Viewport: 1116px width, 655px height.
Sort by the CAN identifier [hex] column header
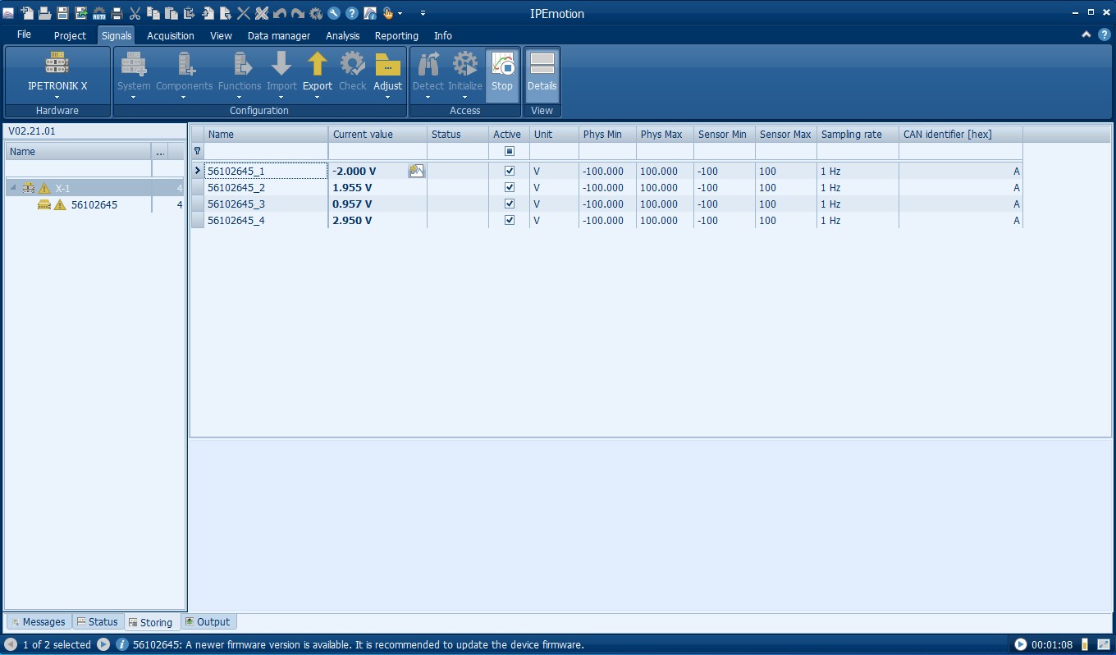960,134
